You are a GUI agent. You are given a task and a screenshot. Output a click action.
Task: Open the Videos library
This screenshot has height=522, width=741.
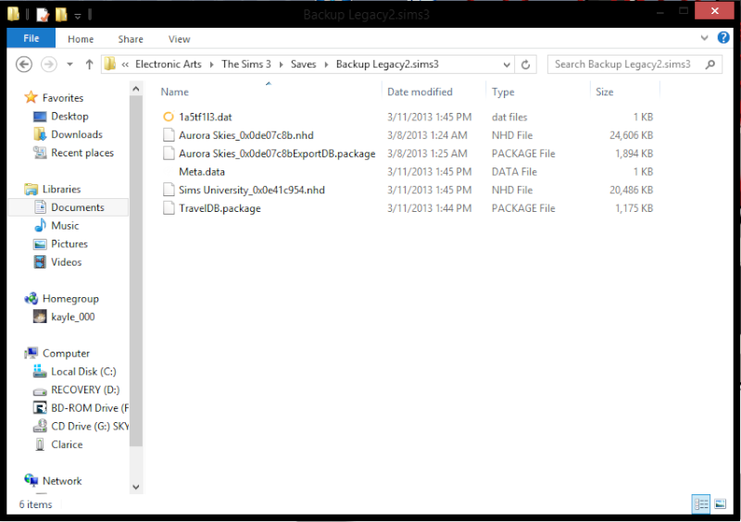pos(66,262)
